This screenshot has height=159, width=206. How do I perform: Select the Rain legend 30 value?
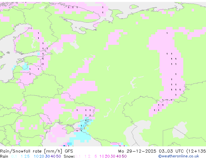(x=47, y=156)
